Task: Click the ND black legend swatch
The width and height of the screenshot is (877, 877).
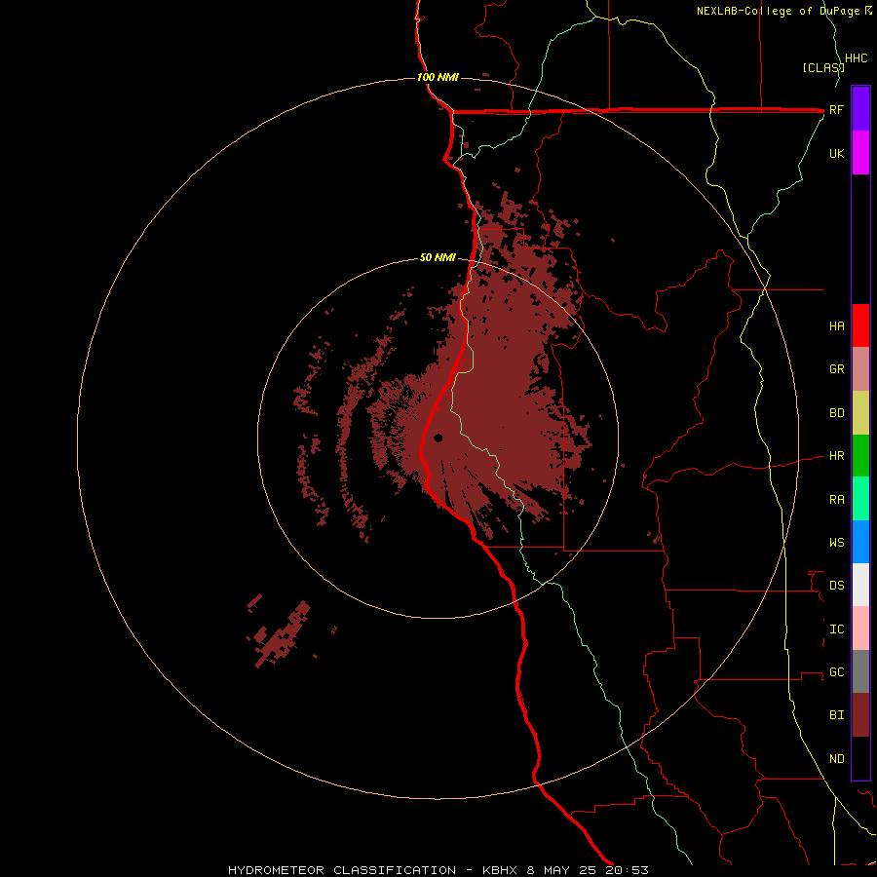Action: [860, 758]
